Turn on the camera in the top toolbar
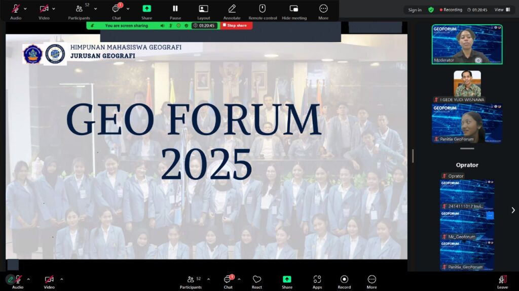 [44, 9]
